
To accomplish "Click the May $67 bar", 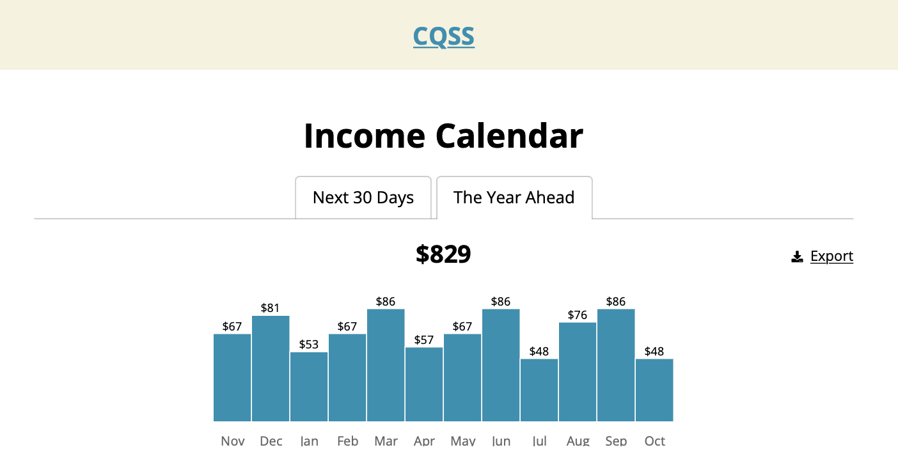I will (x=462, y=377).
